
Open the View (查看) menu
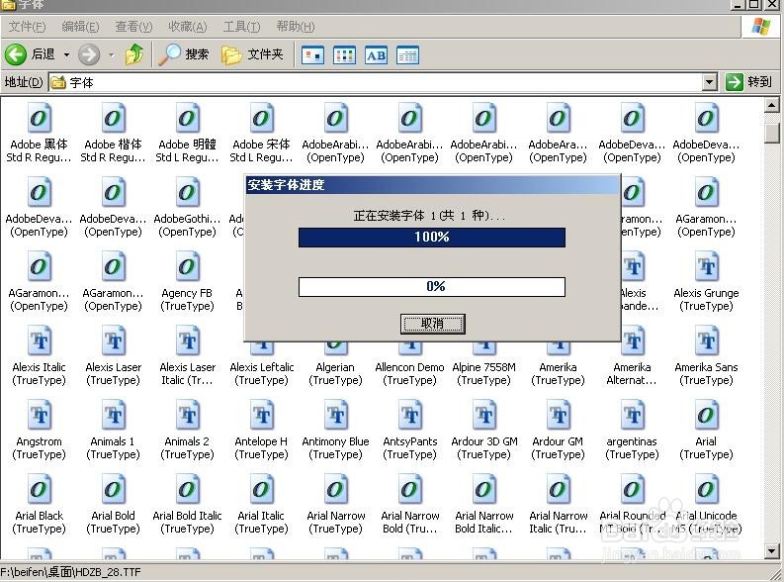[x=133, y=27]
